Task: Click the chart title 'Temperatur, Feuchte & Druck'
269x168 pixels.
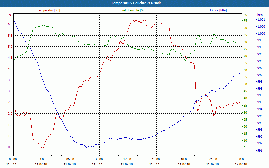Action: [136, 3]
